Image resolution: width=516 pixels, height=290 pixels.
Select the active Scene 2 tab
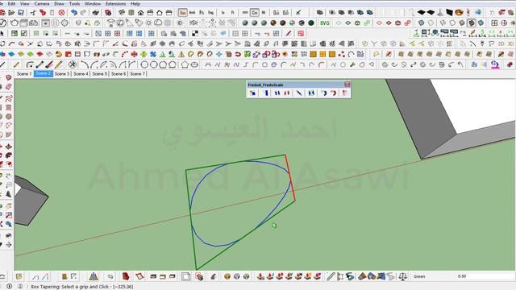[x=43, y=73]
